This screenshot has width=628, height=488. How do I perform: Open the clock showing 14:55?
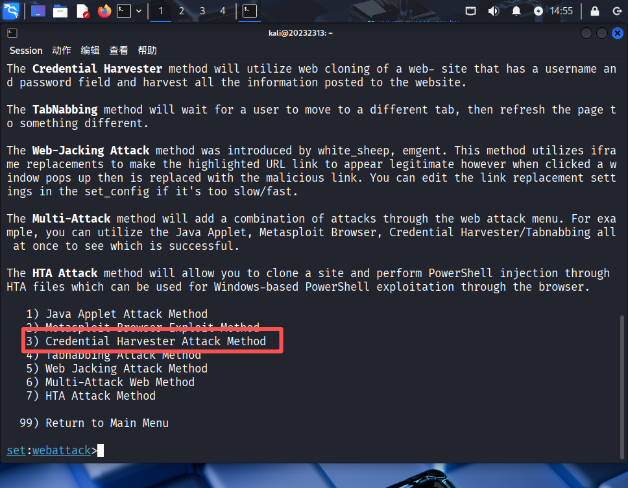coord(561,11)
